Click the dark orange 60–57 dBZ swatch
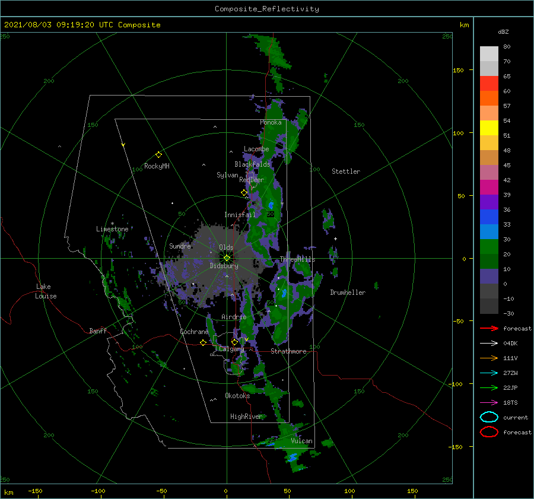This screenshot has width=534, height=499. tap(489, 98)
